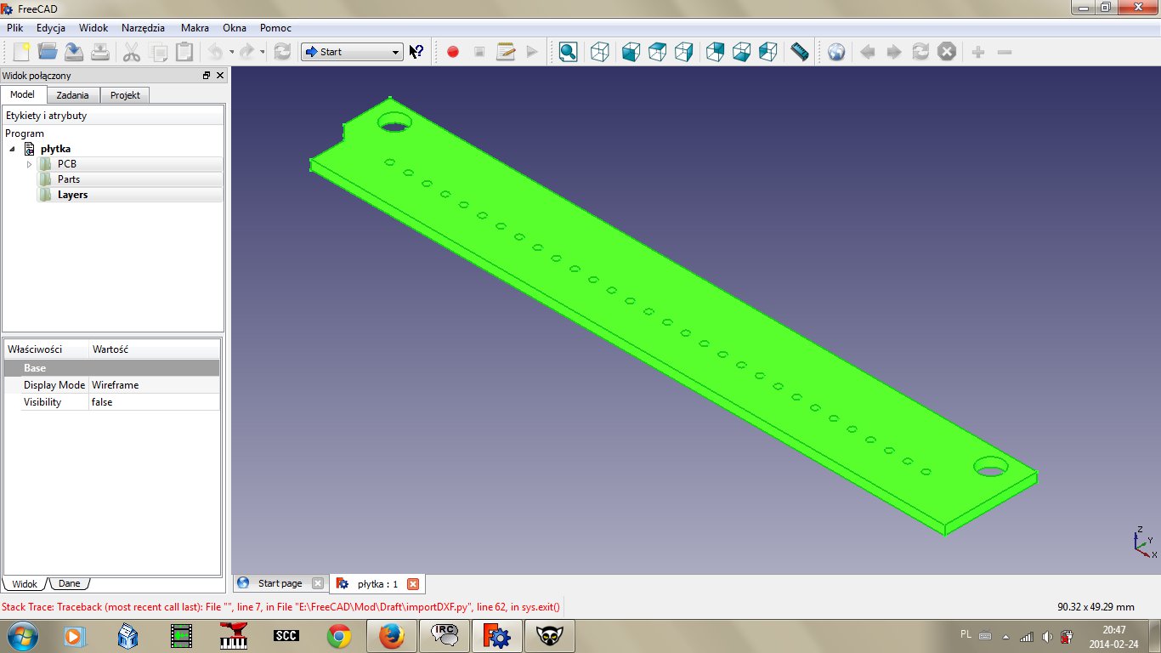
Task: Click the Paste clipboard icon
Action: (x=184, y=52)
